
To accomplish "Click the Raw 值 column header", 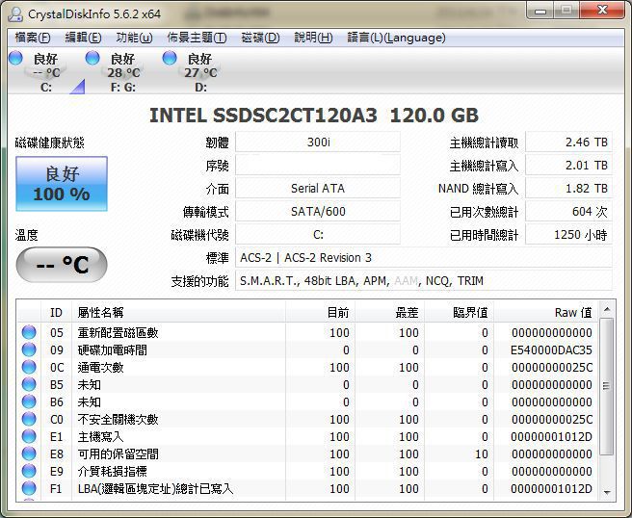I will click(546, 313).
